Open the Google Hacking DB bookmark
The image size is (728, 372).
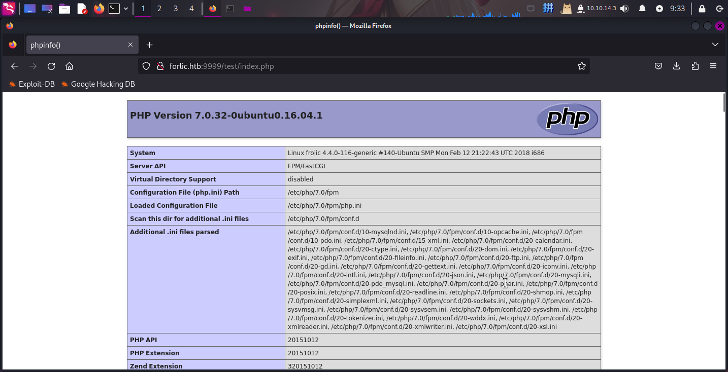pos(98,84)
